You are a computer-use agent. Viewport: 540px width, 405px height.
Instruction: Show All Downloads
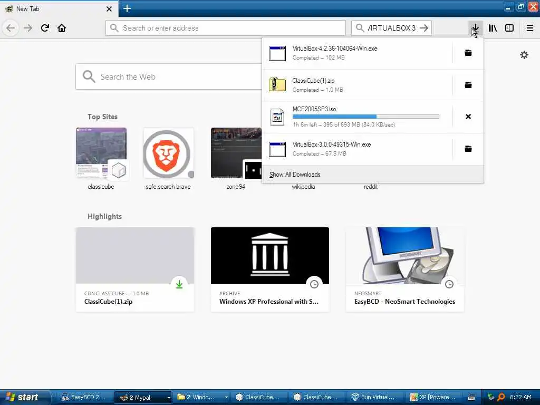coord(373,174)
